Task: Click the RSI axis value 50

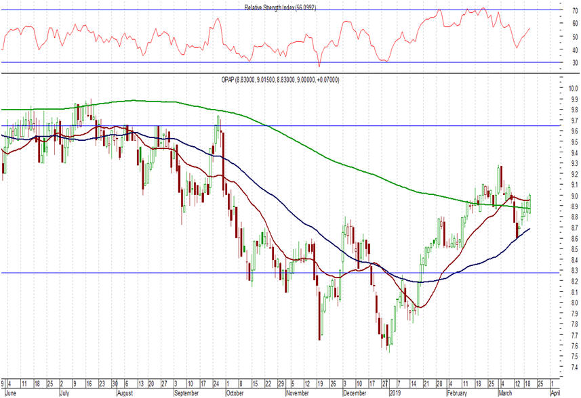Action: pos(575,37)
